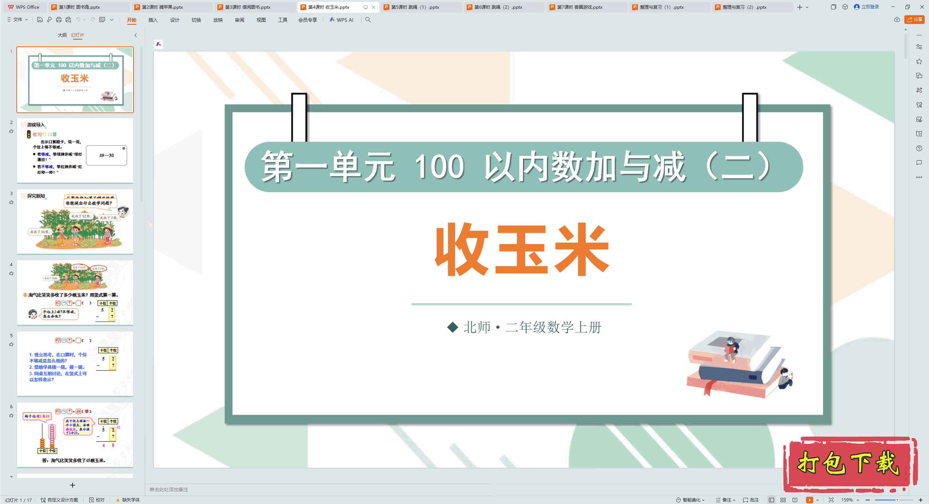Click the 分享 share button
929x504 pixels.
pyautogui.click(x=914, y=20)
